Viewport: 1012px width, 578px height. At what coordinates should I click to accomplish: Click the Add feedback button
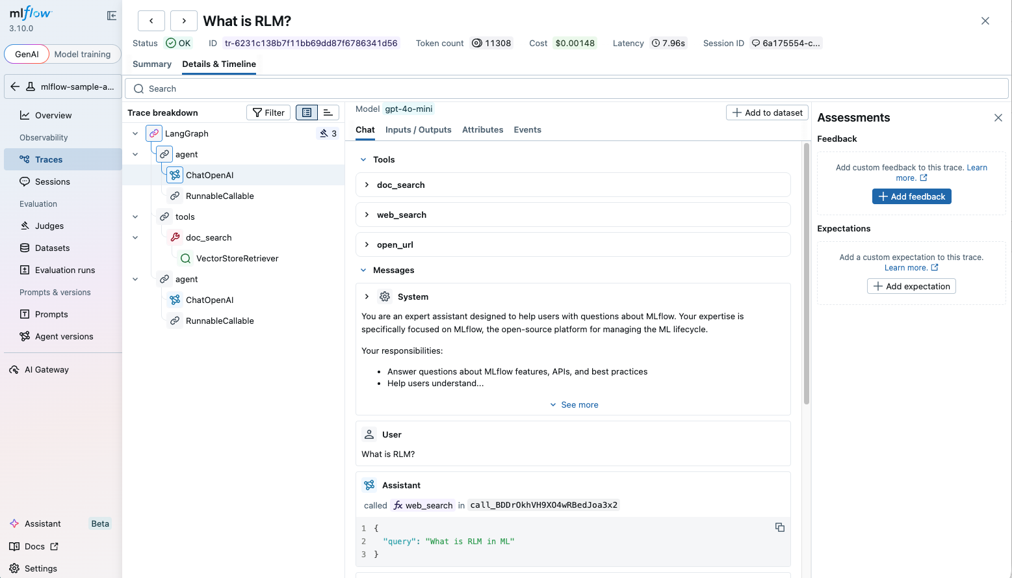[911, 196]
